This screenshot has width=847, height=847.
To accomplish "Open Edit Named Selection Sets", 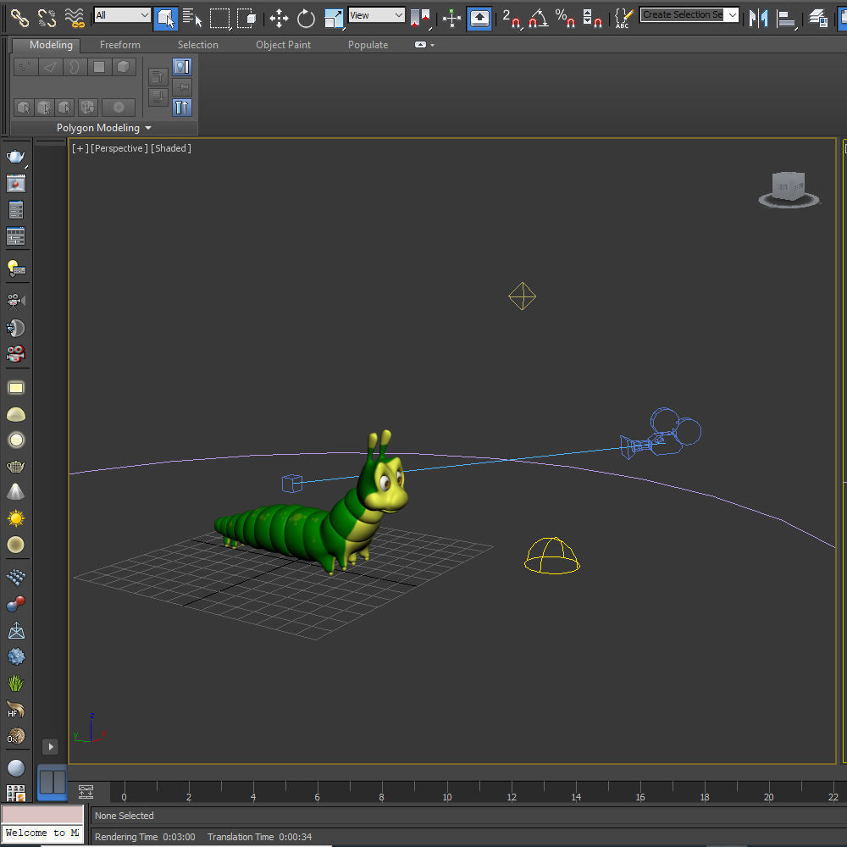I will [x=624, y=19].
